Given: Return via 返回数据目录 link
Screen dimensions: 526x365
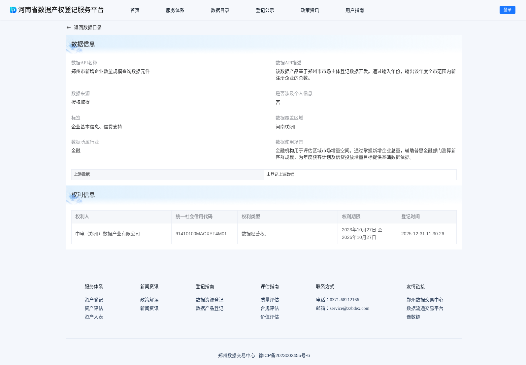Looking at the screenshot, I should point(88,28).
